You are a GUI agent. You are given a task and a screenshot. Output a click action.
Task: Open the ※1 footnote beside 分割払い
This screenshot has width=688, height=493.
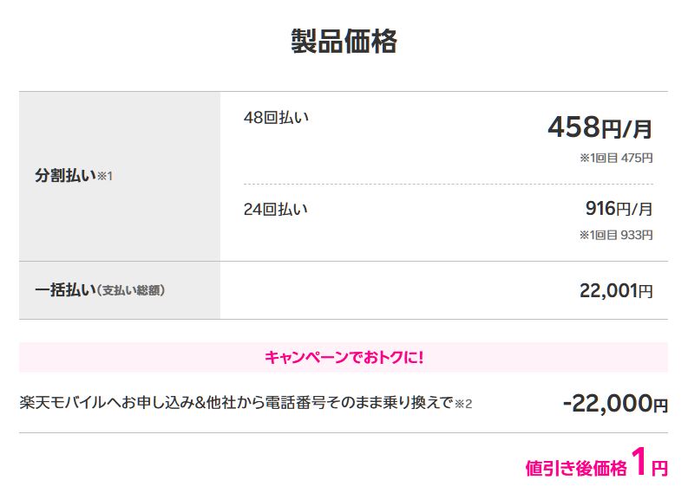(105, 177)
